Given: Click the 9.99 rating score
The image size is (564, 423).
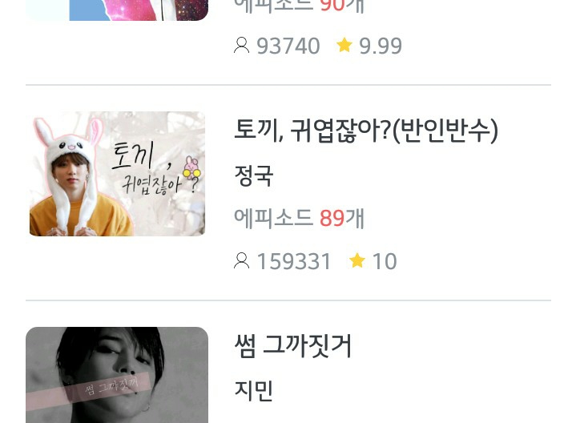Looking at the screenshot, I should (x=381, y=46).
